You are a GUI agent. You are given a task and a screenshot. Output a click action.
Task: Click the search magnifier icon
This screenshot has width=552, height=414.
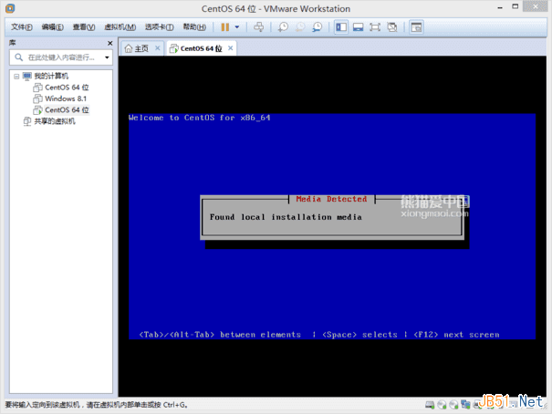18,57
